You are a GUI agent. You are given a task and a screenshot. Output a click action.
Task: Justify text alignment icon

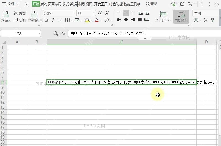pyautogui.click(x=140, y=20)
